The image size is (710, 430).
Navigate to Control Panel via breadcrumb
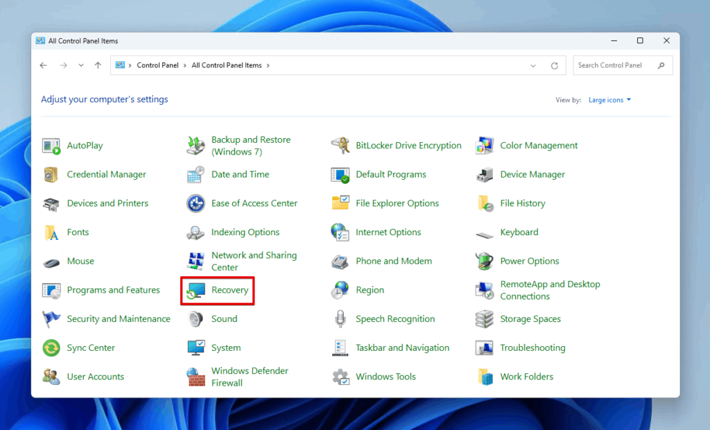(158, 64)
